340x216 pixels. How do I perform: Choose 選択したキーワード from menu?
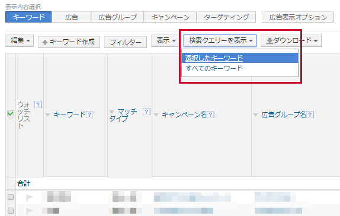click(x=240, y=58)
